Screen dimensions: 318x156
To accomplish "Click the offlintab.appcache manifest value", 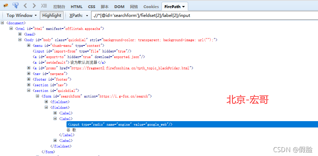I will (83, 29).
